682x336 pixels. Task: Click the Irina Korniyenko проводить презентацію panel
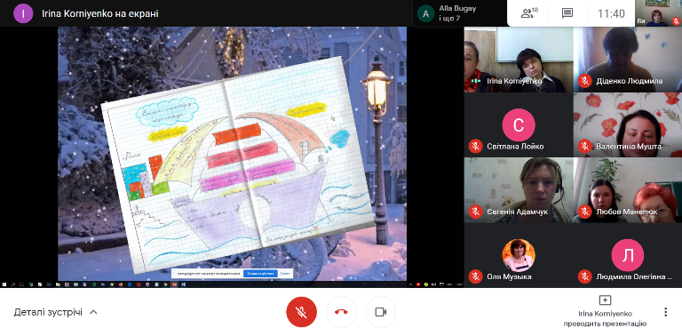[605, 312]
